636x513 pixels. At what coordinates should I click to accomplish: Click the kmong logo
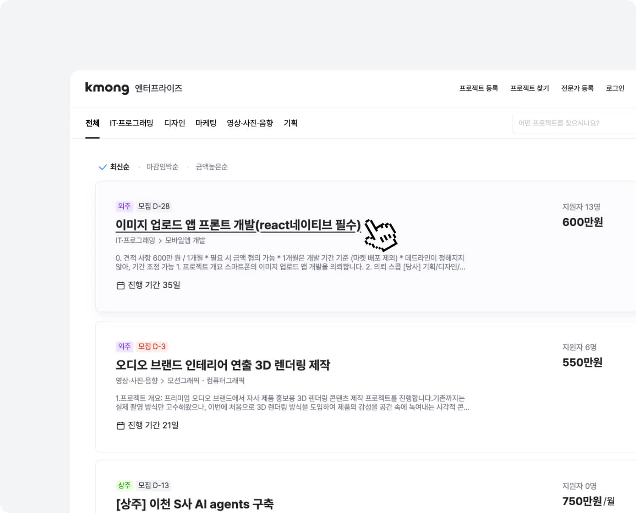tap(107, 88)
